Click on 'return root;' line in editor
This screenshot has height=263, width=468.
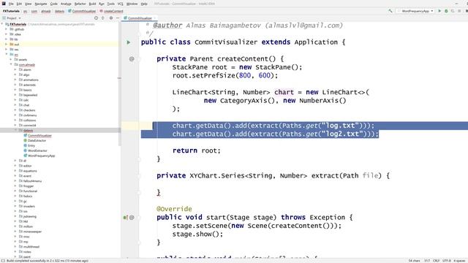click(x=197, y=150)
